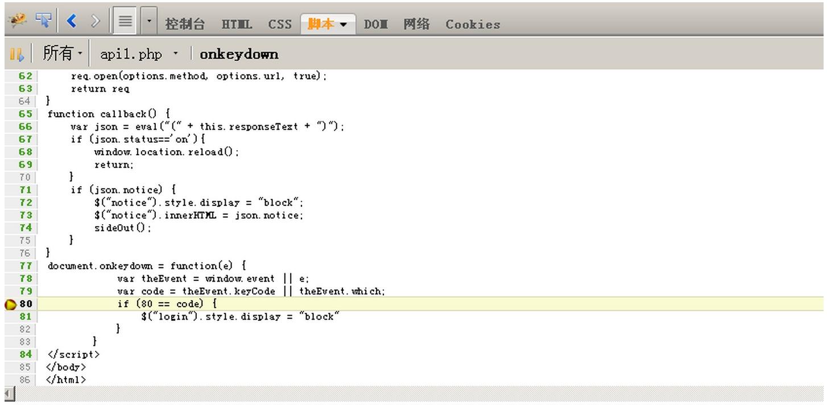This screenshot has height=405, width=827.
Task: Click the 'return req' code line
Action: coord(100,88)
